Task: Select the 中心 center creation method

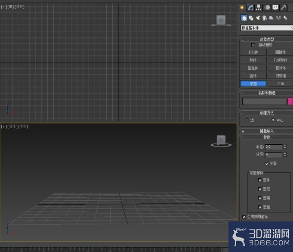Action: pyautogui.click(x=273, y=120)
